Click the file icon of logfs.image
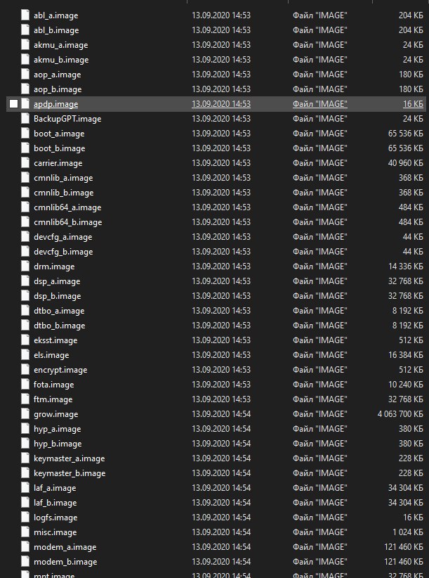This screenshot has width=429, height=578. click(25, 518)
